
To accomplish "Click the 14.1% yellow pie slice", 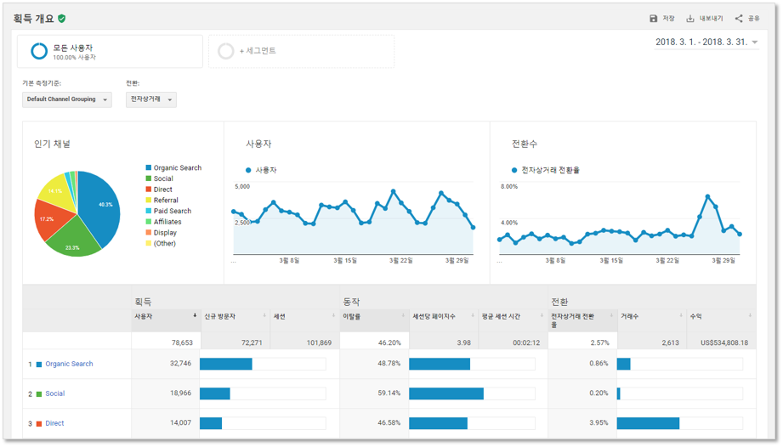I will 56,192.
